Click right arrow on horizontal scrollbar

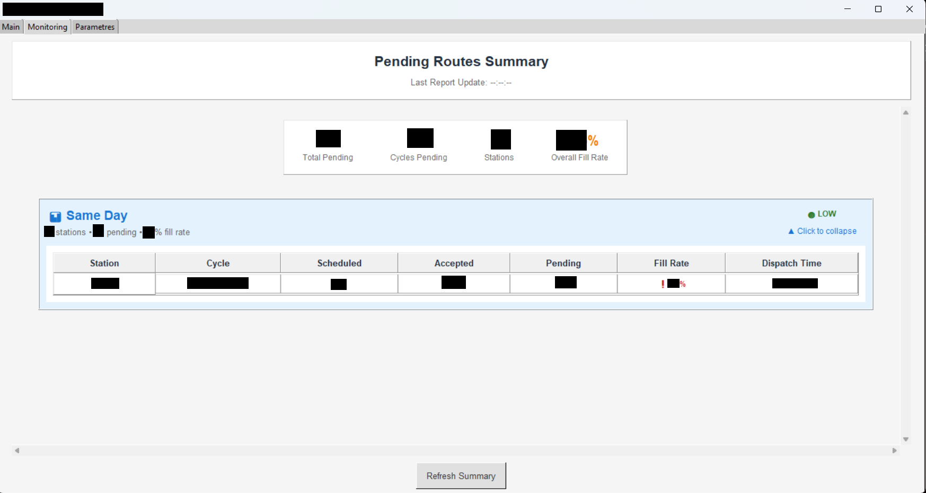[x=895, y=451]
